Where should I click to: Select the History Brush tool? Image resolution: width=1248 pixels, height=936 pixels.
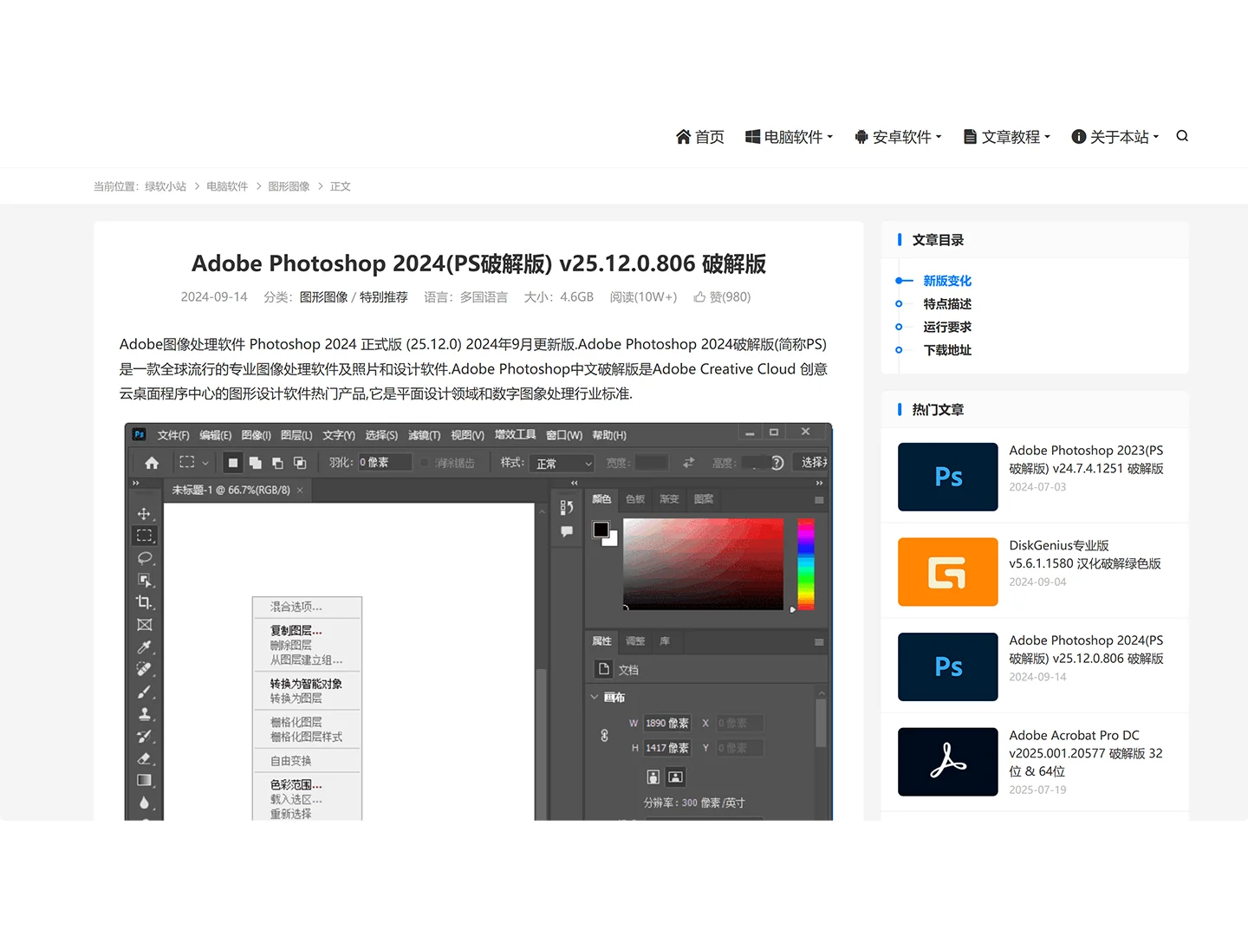pyautogui.click(x=145, y=736)
